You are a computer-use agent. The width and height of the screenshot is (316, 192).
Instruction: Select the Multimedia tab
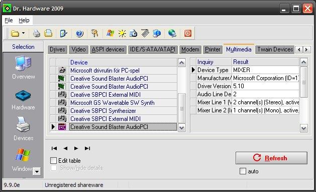point(239,49)
